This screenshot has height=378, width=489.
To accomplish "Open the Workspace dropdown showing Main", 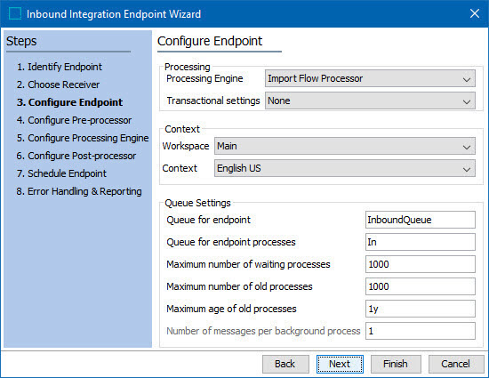I will click(x=345, y=146).
